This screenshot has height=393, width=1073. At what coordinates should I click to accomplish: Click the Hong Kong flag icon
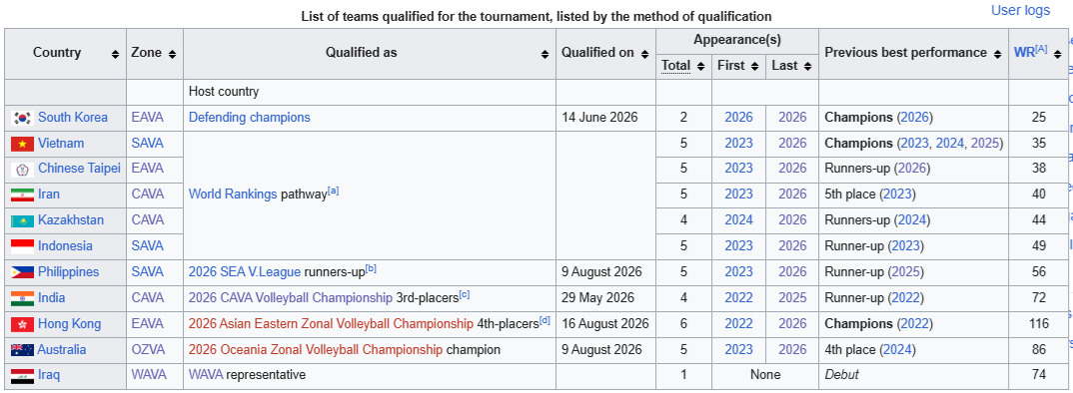pos(23,324)
